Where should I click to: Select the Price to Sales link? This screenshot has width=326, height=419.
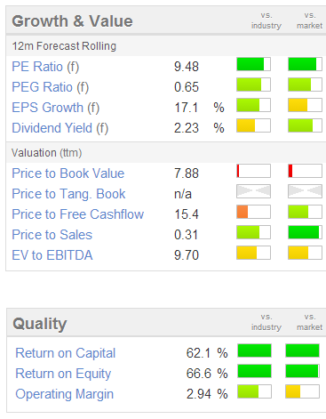[x=52, y=235]
